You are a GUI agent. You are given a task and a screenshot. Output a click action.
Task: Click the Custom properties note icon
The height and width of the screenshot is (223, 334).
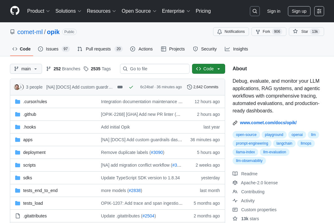[x=235, y=210]
